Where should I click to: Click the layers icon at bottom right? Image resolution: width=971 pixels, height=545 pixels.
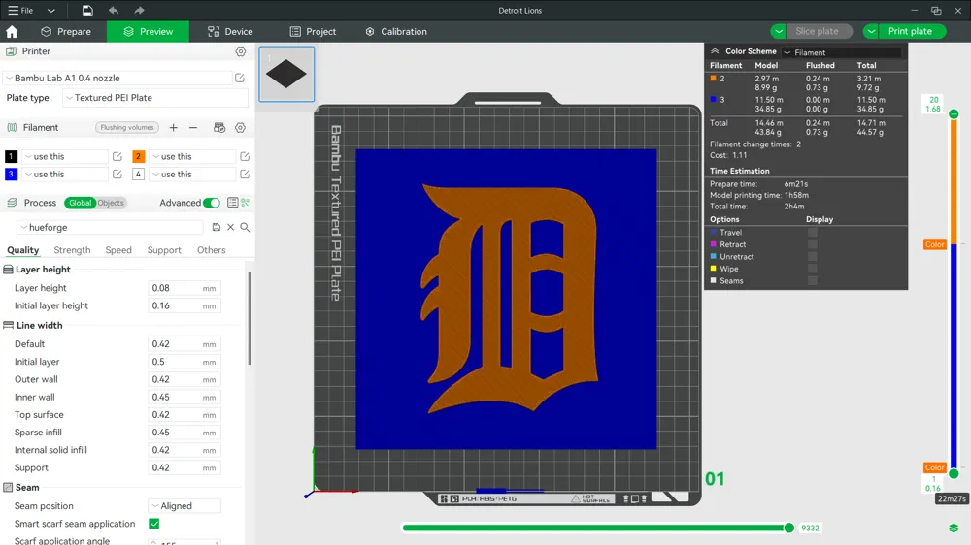coord(954,528)
